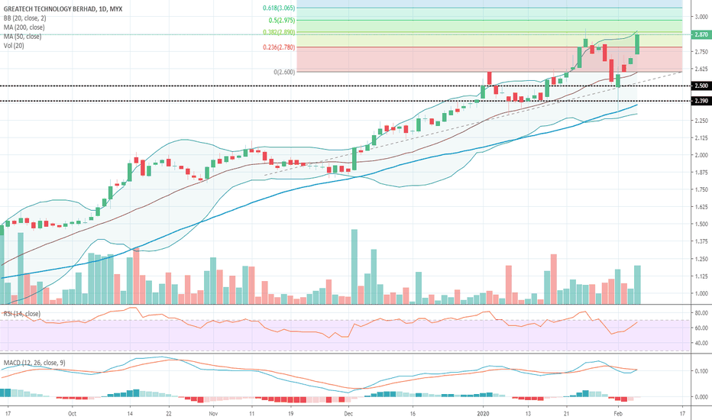This screenshot has width=712, height=420.
Task: Click the MACD (12, 26, close, 9) label
Action: (x=34, y=363)
